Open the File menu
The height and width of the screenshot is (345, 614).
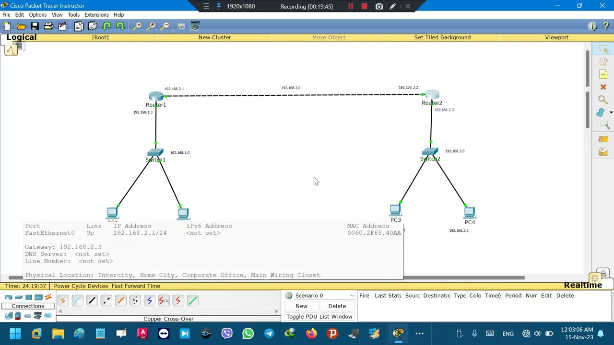[6, 15]
